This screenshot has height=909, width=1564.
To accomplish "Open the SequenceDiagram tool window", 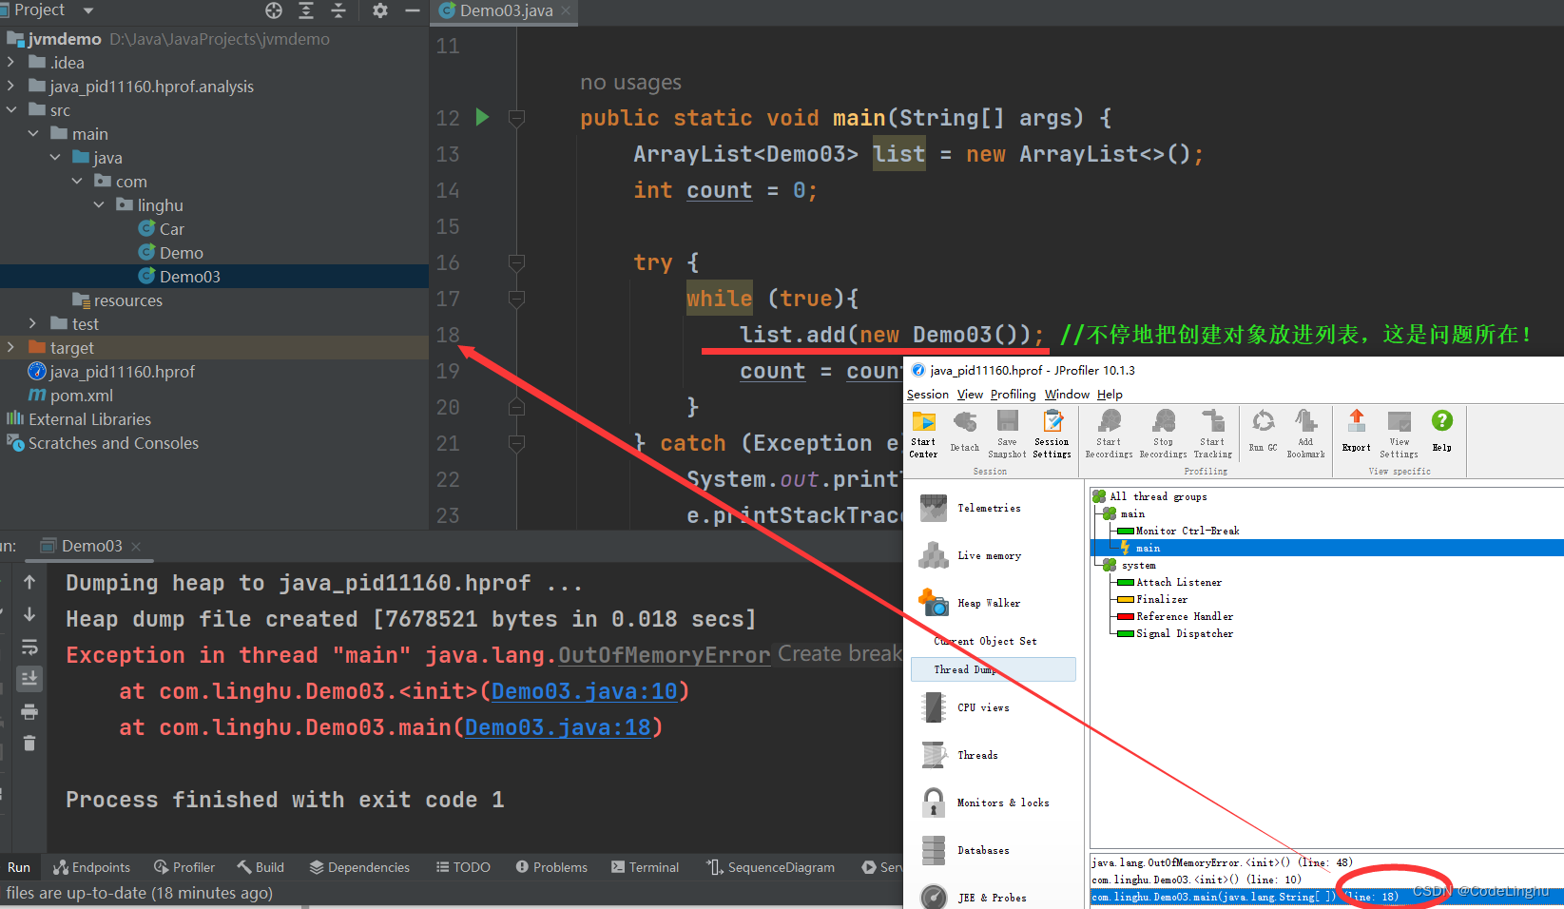I will point(770,867).
